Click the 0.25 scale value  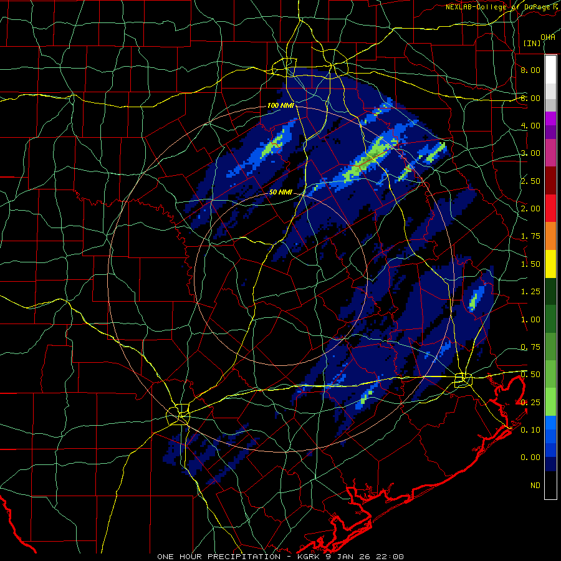[530, 403]
